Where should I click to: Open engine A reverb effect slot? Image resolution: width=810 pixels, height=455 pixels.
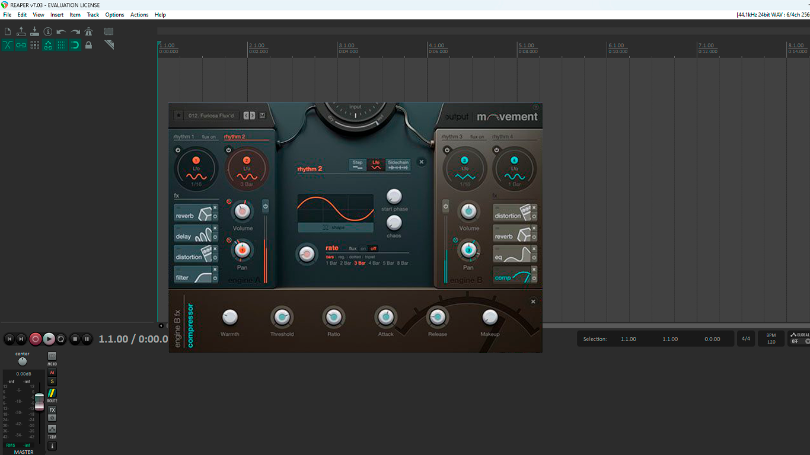tap(193, 214)
